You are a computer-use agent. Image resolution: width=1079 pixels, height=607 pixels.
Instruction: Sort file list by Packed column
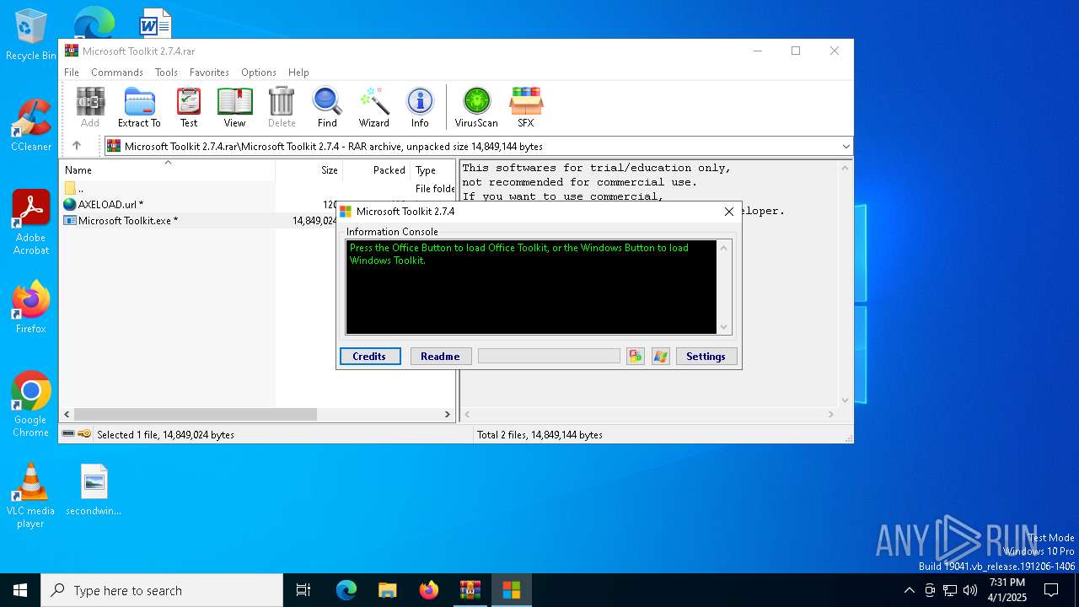click(376, 169)
